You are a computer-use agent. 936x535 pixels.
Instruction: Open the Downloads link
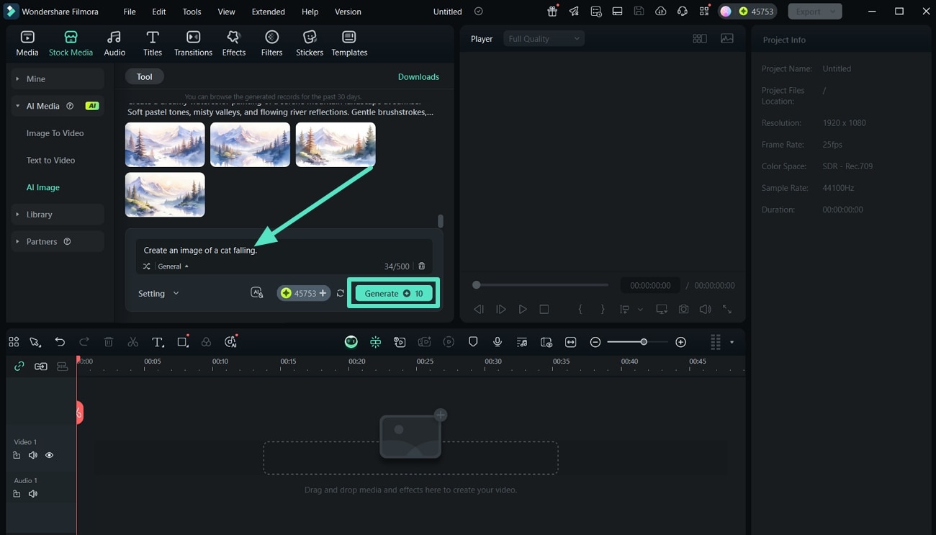click(x=418, y=76)
